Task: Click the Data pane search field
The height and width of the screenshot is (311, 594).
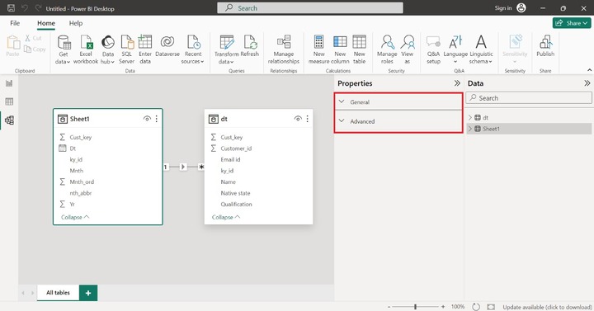Action: coord(529,98)
